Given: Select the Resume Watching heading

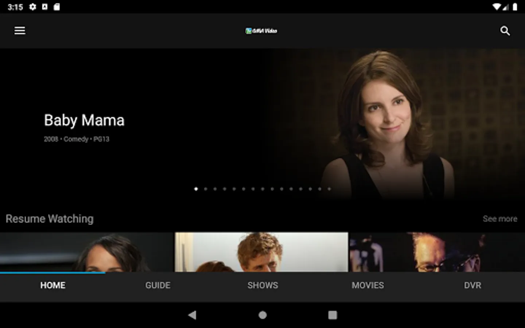Looking at the screenshot, I should pos(50,219).
